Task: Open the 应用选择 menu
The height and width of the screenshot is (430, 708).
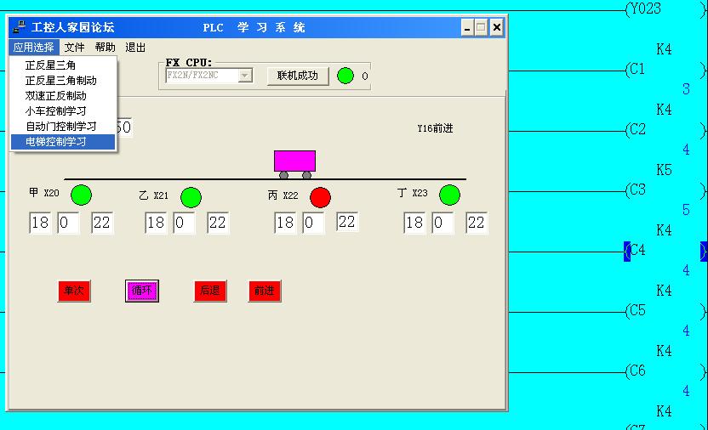Action: (34, 48)
